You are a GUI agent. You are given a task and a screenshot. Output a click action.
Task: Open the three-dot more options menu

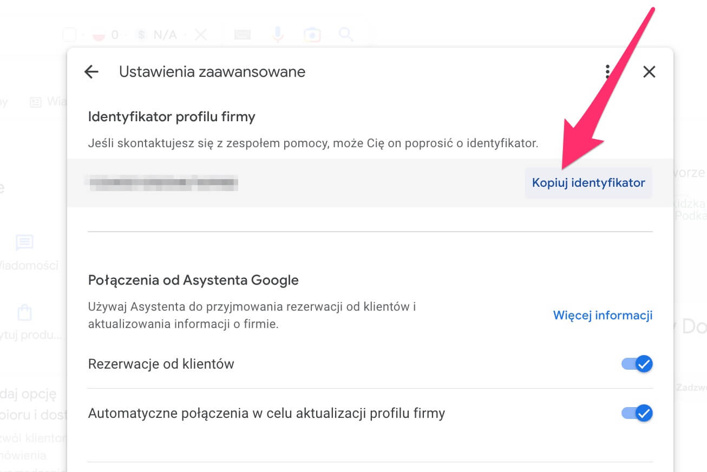pyautogui.click(x=608, y=71)
